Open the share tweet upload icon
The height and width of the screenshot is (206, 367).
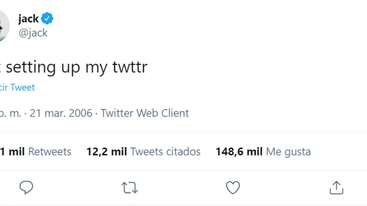coord(336,188)
